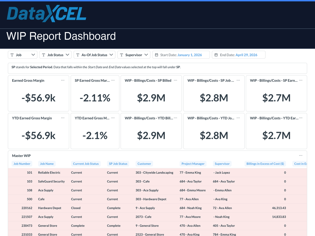Viewport: 315px width, 236px height.
Task: Click the -2.11% SP Earned Gross Margin value
Action: point(95,98)
